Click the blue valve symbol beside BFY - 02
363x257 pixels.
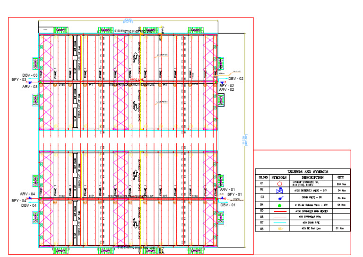point(223,82)
